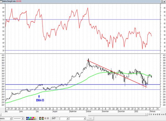
Task: Close the Relative Strength Index panel
Action: coord(164,1)
